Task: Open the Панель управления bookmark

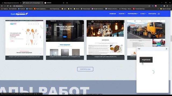Action: [40, 9]
